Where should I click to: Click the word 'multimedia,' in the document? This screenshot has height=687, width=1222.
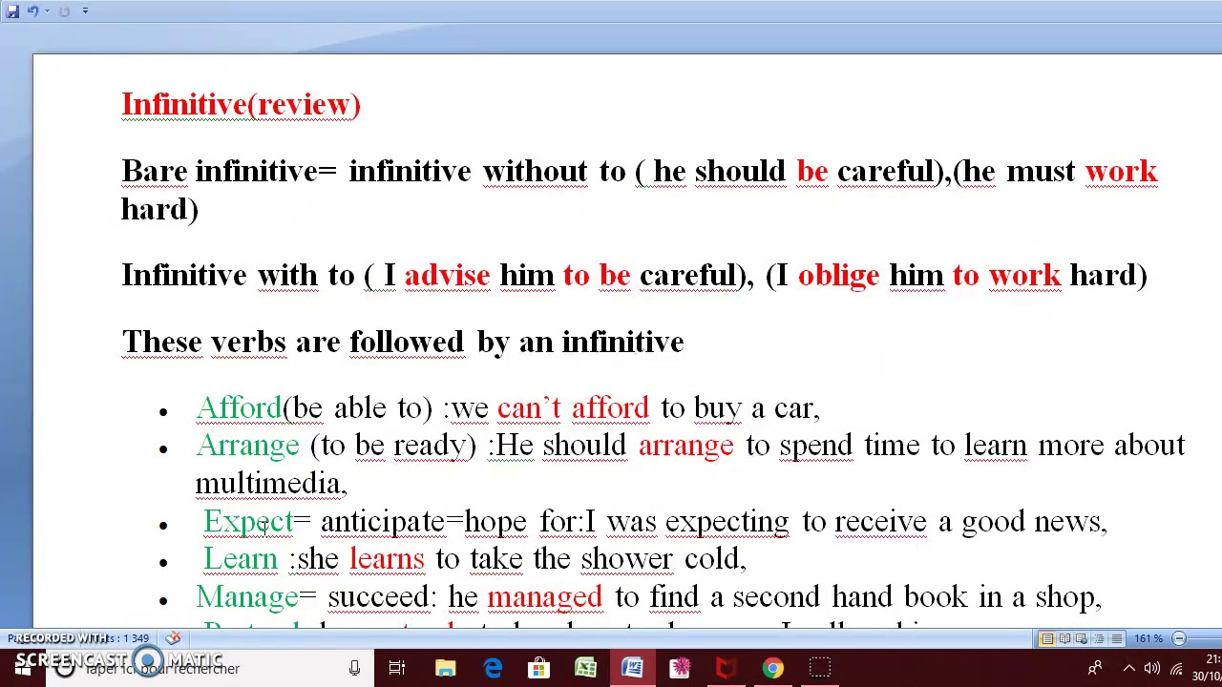tap(271, 484)
